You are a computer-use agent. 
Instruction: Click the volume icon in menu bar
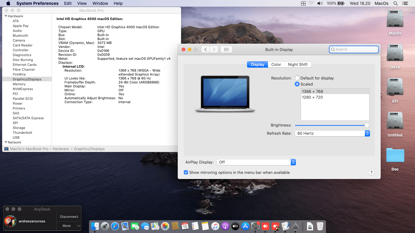320,3
